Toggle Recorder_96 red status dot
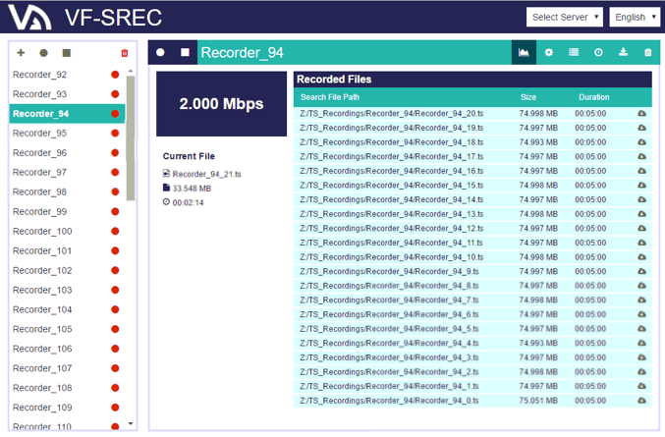This screenshot has width=665, height=437. click(x=115, y=152)
